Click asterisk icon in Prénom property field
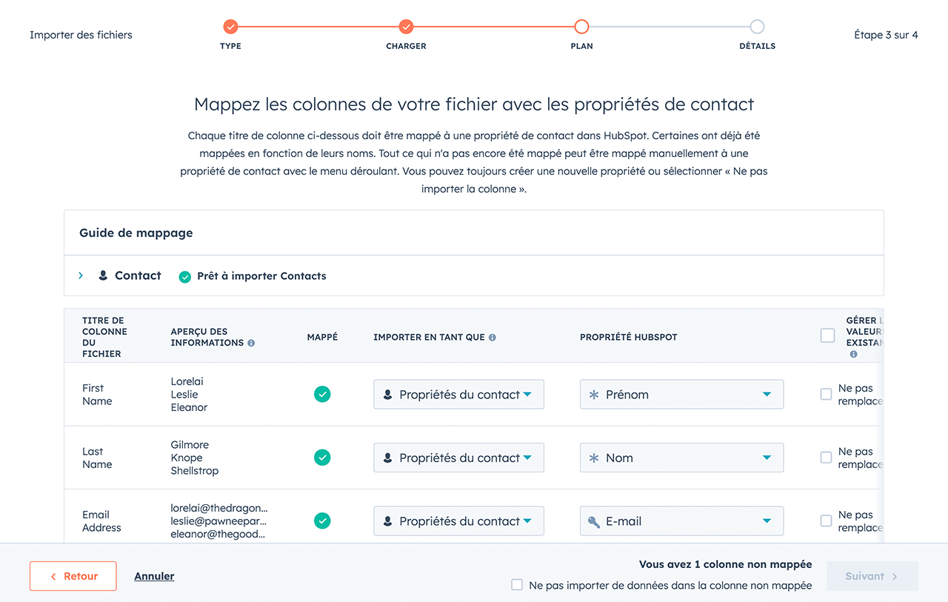The height and width of the screenshot is (602, 948). coord(594,395)
